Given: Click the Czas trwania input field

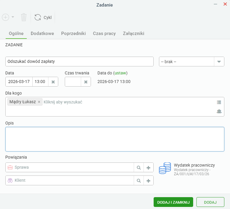Looking at the screenshot, I should (x=73, y=82).
